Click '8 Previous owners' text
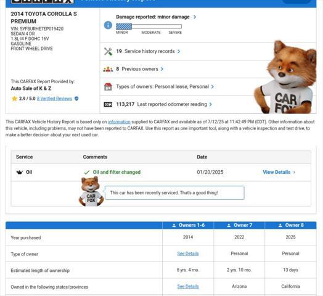Screen dimensions: 323x296 [x=137, y=69]
